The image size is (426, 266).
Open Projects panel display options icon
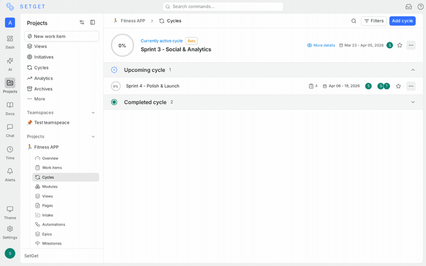[82, 22]
